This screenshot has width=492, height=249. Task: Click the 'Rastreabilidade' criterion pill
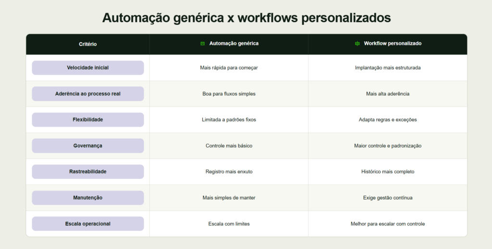tap(88, 172)
